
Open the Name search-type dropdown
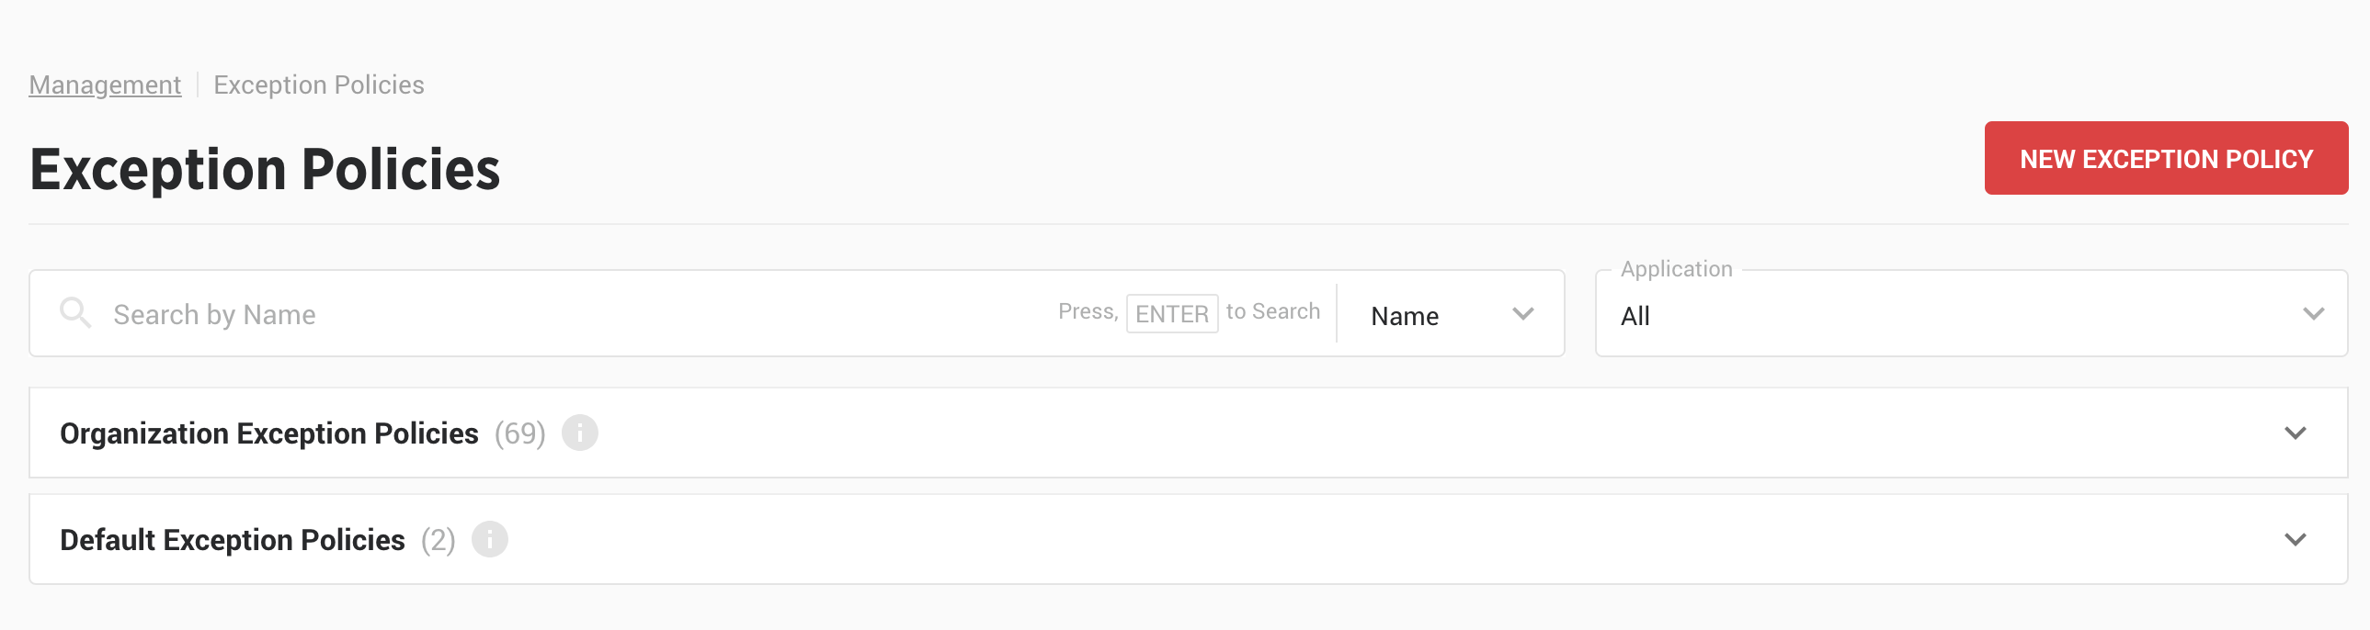click(x=1451, y=314)
